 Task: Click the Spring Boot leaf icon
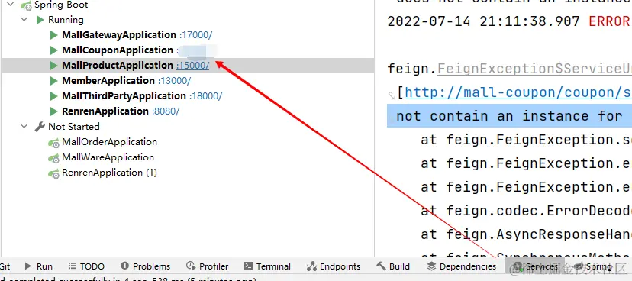coord(26,5)
